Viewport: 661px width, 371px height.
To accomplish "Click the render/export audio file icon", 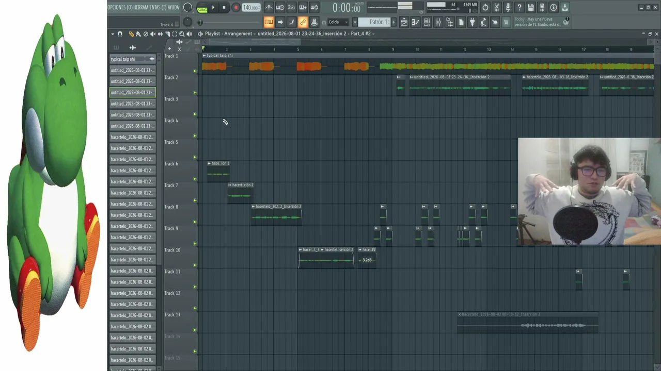I will click(542, 7).
